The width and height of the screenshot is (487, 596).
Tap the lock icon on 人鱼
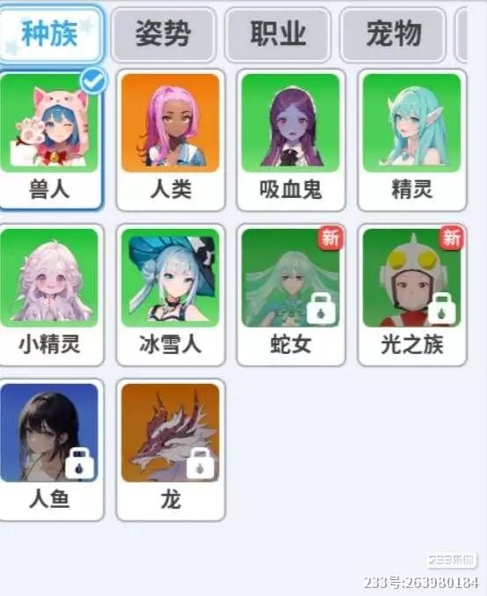pos(79,463)
